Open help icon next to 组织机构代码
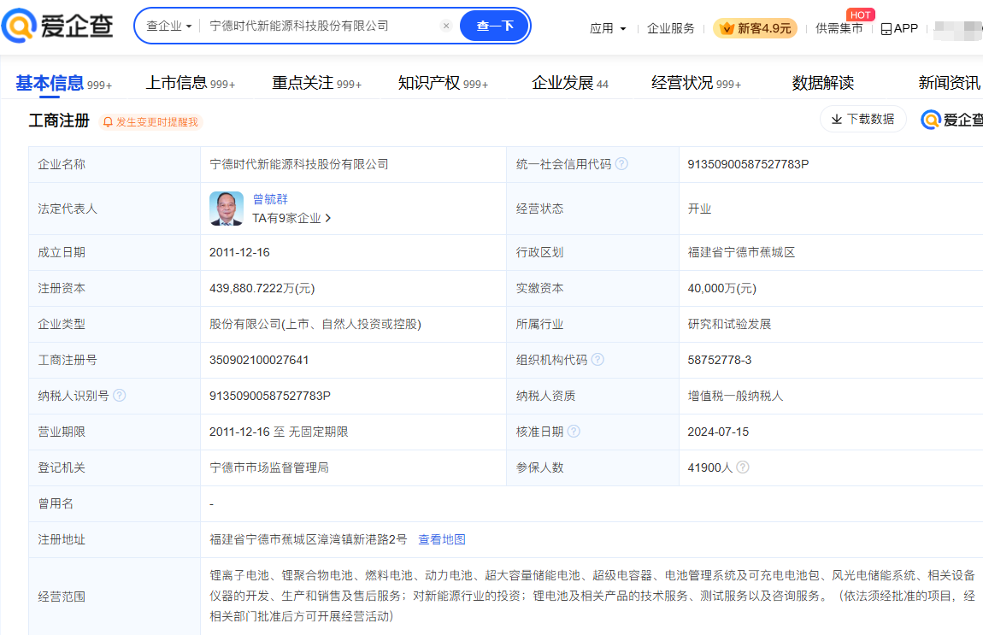This screenshot has width=983, height=635. [597, 359]
